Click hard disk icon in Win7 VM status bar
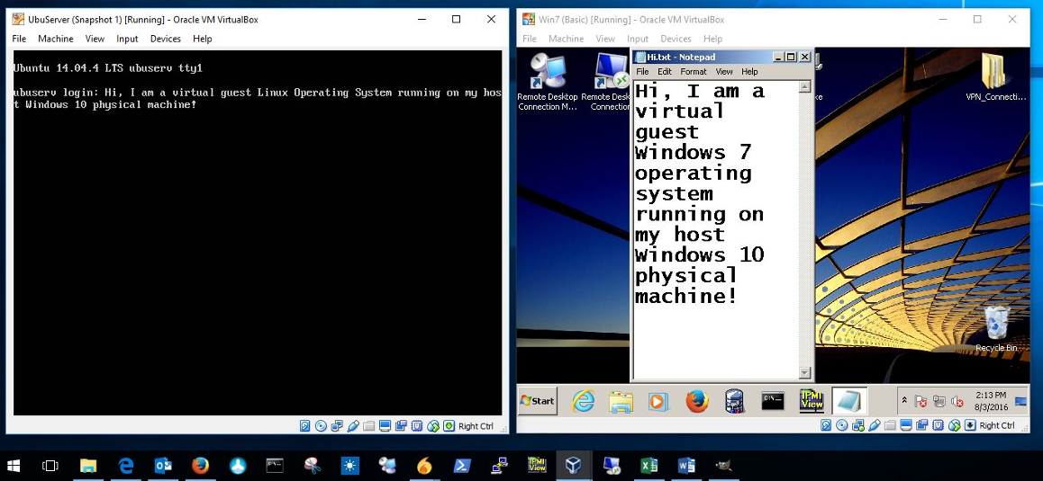 coord(826,425)
